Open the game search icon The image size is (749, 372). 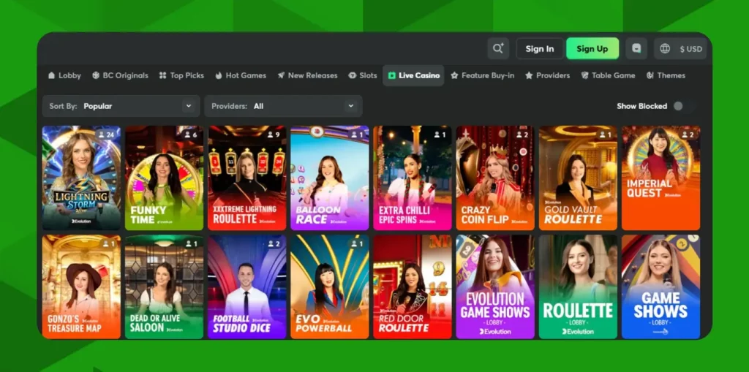coord(498,49)
